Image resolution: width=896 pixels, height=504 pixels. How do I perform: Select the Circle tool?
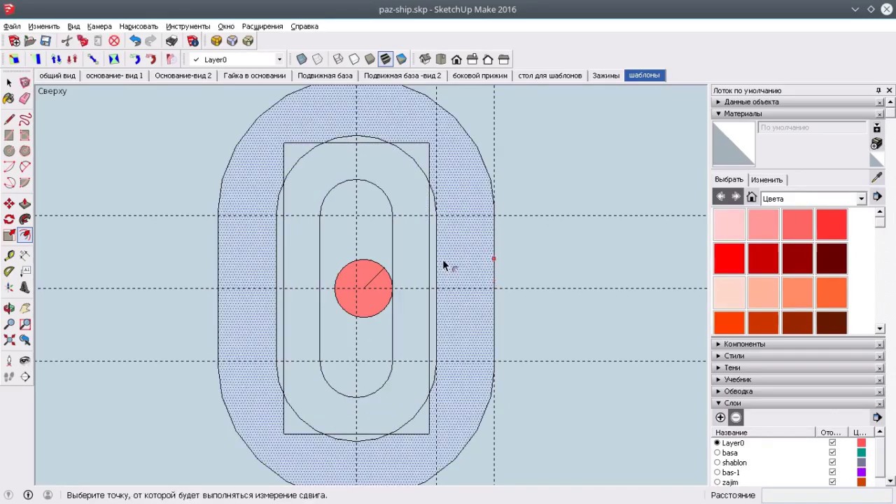pyautogui.click(x=9, y=150)
